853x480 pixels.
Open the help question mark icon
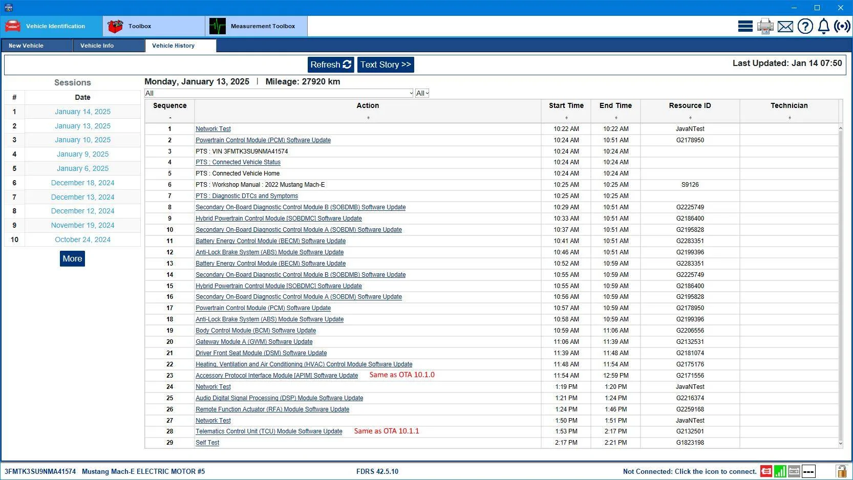tap(805, 26)
